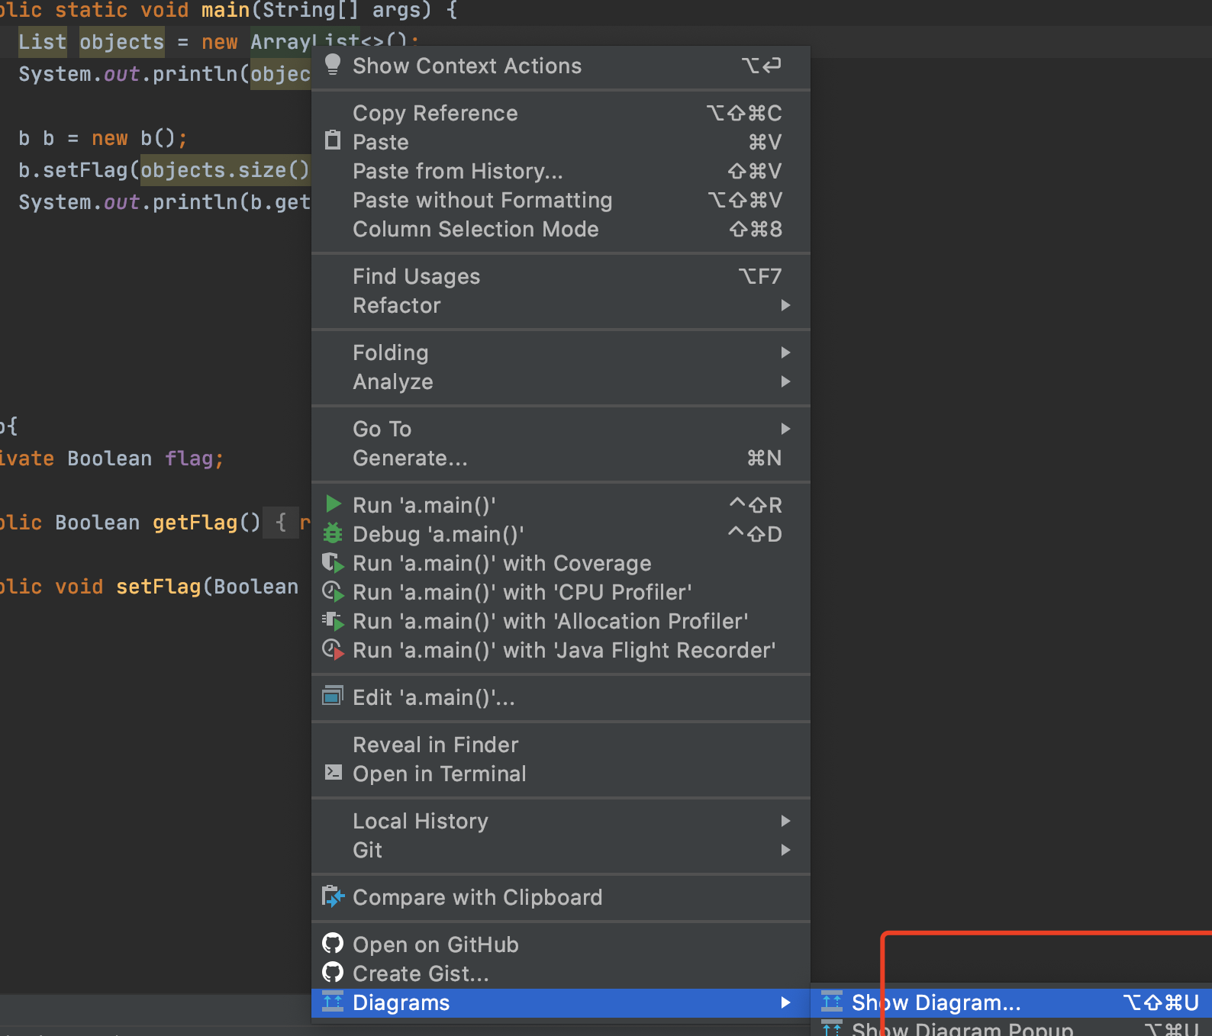Run 'a.main()' with 'CPU Profiler'
This screenshot has height=1036, width=1212.
tap(561, 592)
